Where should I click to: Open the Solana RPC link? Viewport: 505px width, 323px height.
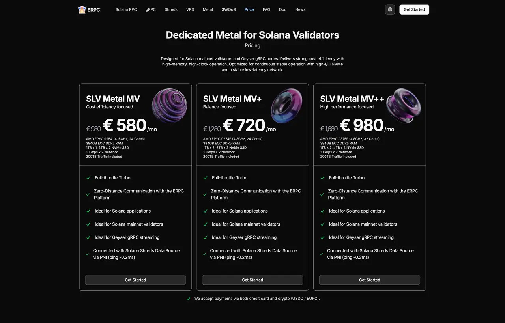coord(126,9)
